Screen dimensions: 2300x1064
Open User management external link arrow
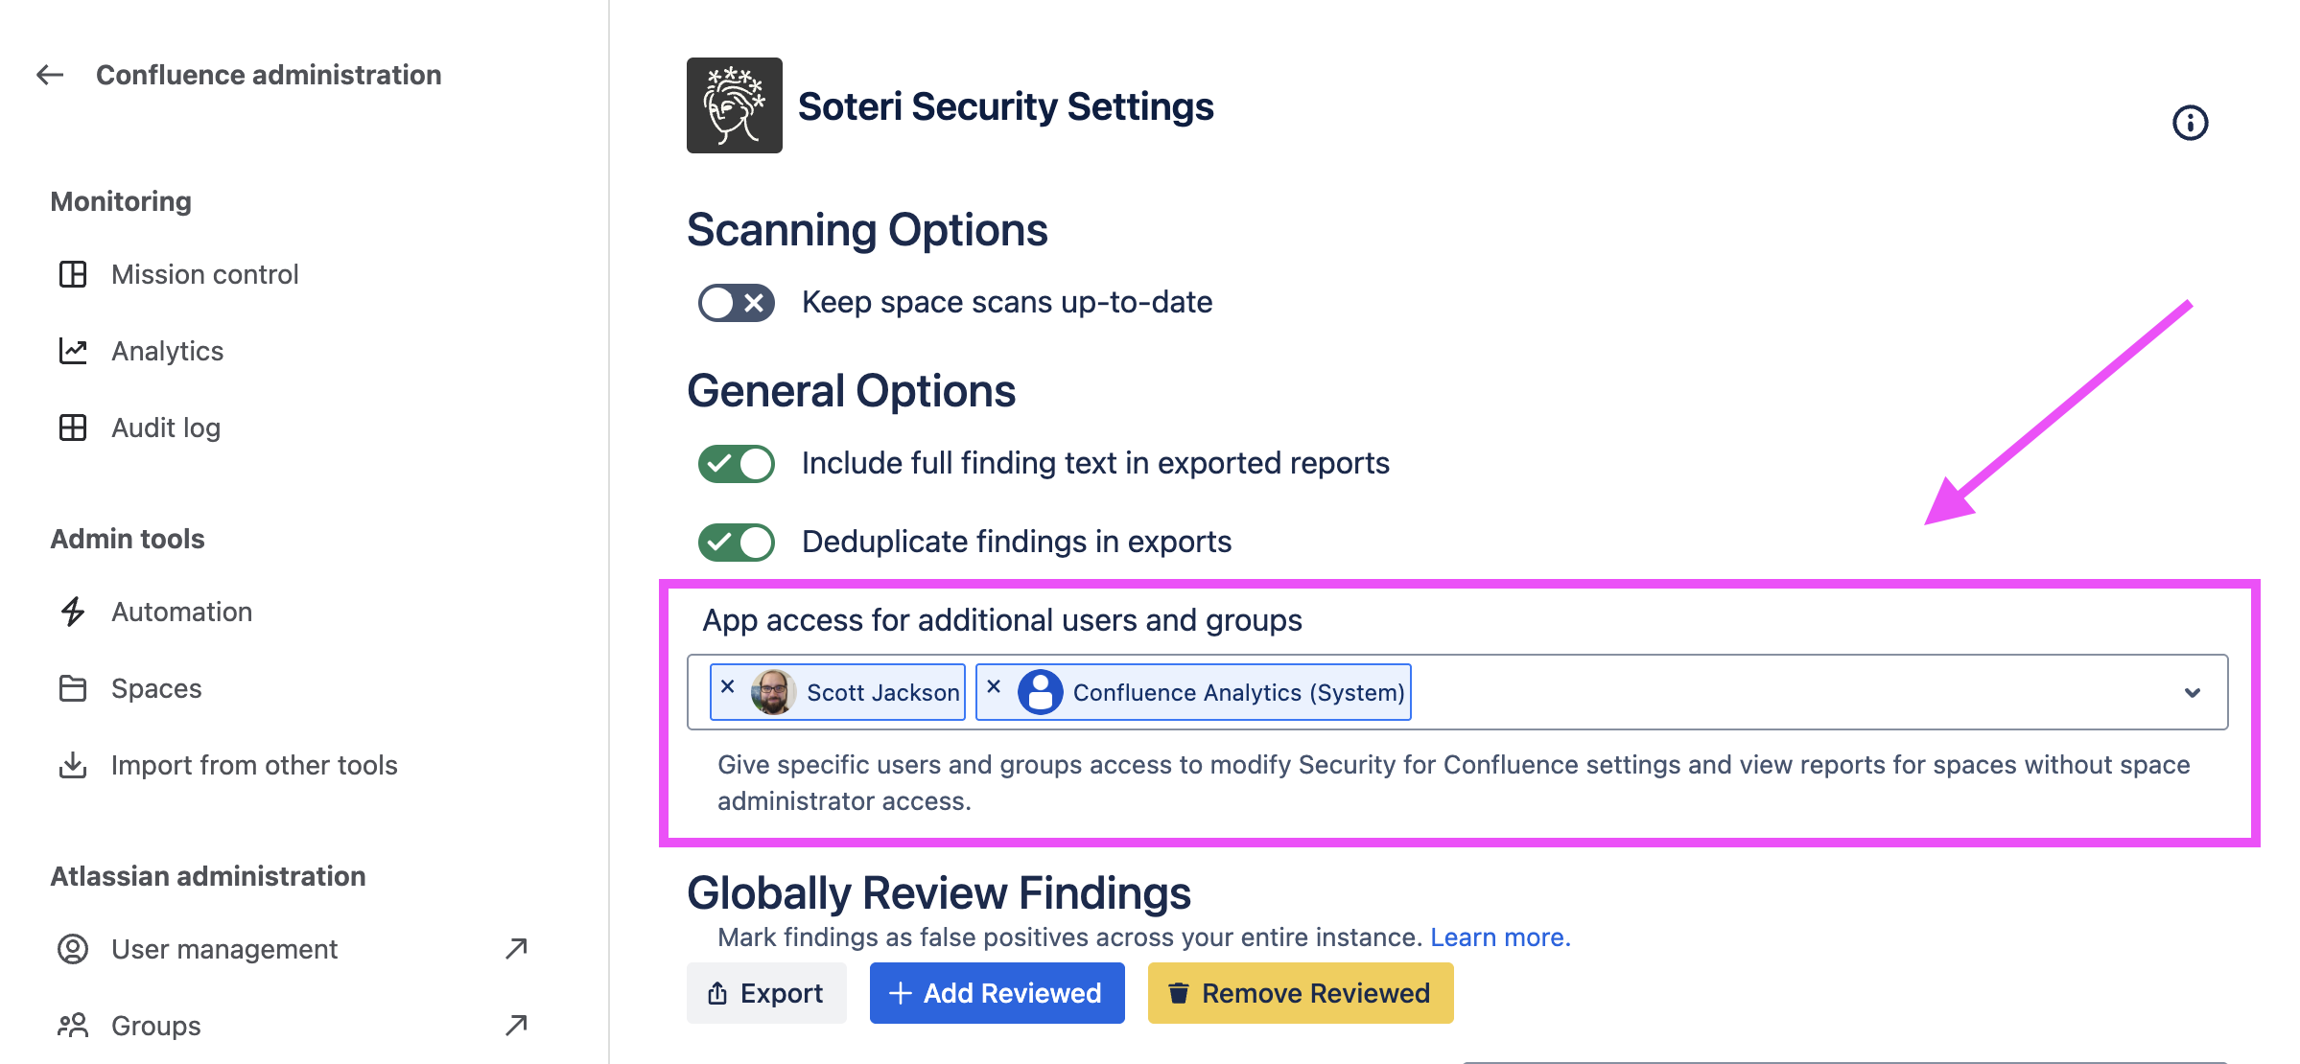click(517, 949)
